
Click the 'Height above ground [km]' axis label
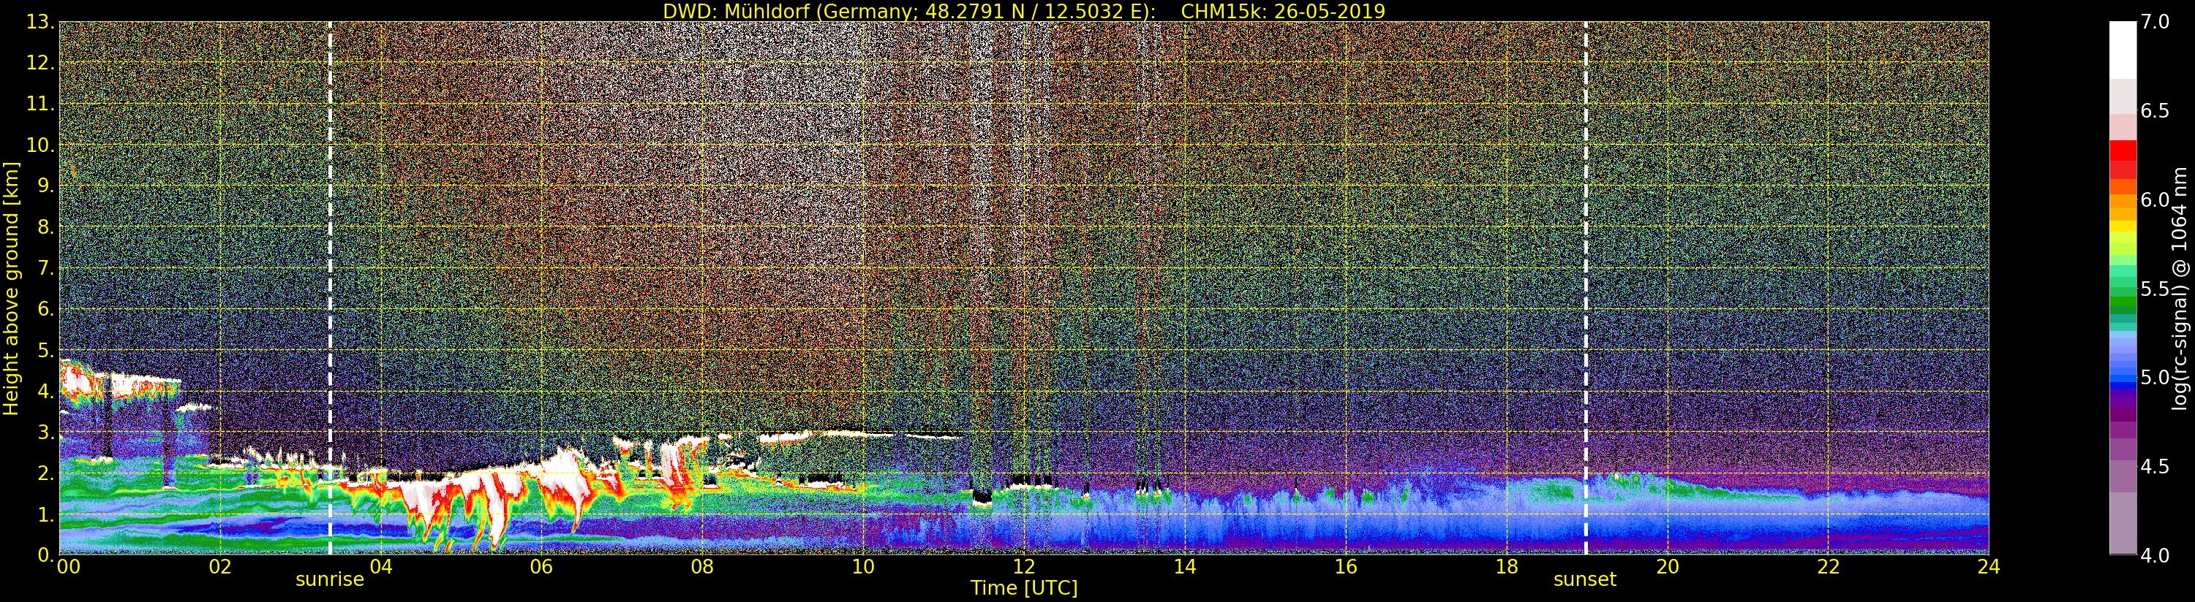pos(11,288)
